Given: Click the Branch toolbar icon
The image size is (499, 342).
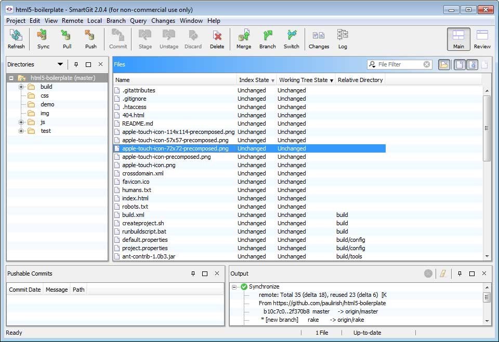Looking at the screenshot, I should pyautogui.click(x=267, y=39).
